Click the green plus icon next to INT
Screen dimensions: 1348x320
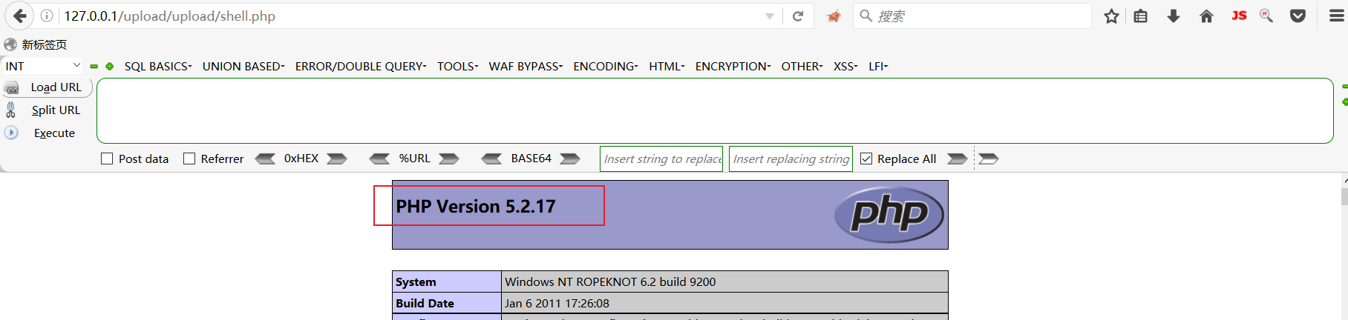pyautogui.click(x=110, y=67)
